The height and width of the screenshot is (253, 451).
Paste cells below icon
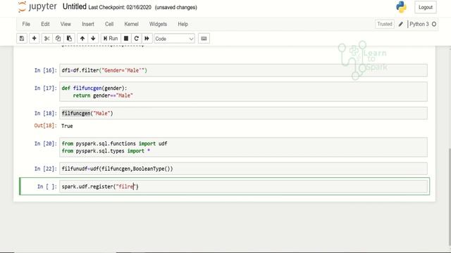[x=69, y=39]
